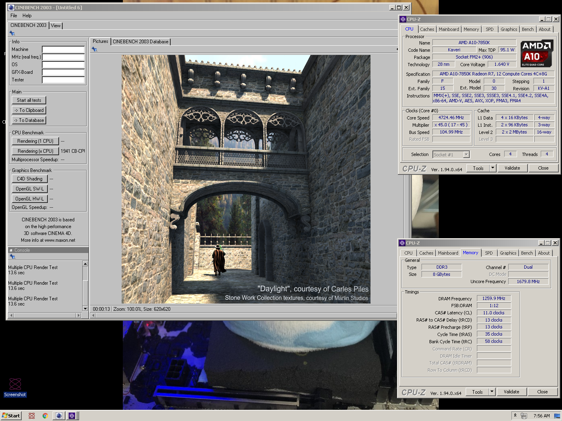Click the To Database button
This screenshot has width=562, height=421.
coord(29,120)
